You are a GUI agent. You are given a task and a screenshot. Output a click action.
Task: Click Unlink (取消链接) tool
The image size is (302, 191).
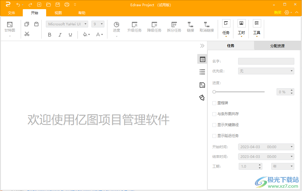point(207,27)
